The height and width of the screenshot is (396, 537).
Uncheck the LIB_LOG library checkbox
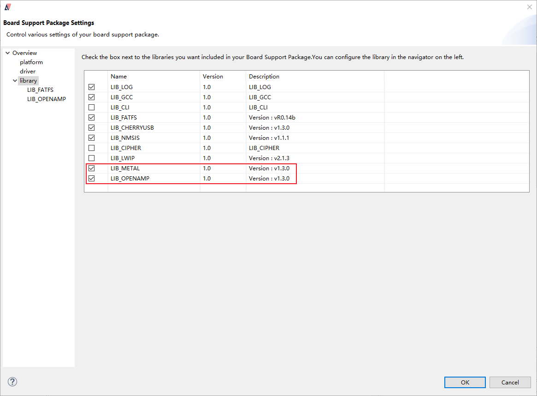pyautogui.click(x=91, y=87)
